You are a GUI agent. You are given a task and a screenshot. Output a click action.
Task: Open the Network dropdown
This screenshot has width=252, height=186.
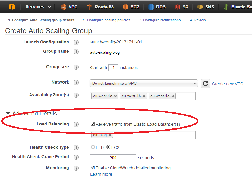[143, 84]
